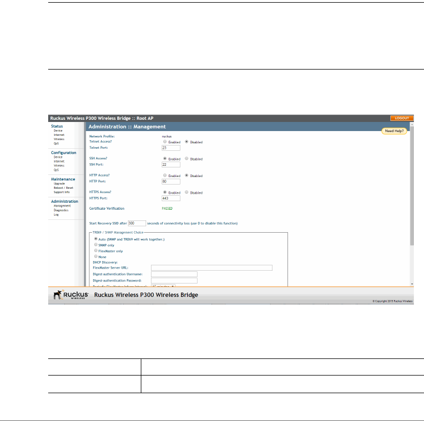The image size is (424, 421).
Task: Click the 'ruckus' network profile value
Action: (x=166, y=136)
